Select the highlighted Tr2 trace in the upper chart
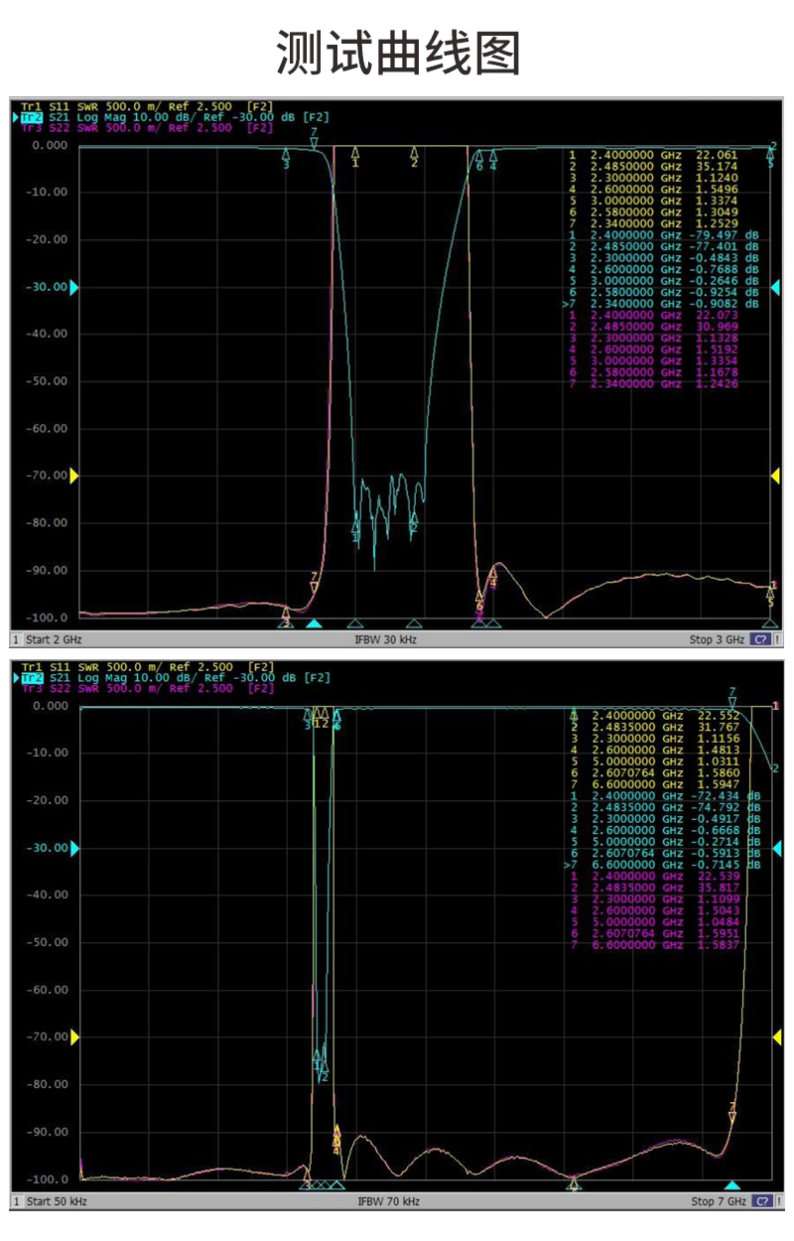 click(x=33, y=117)
